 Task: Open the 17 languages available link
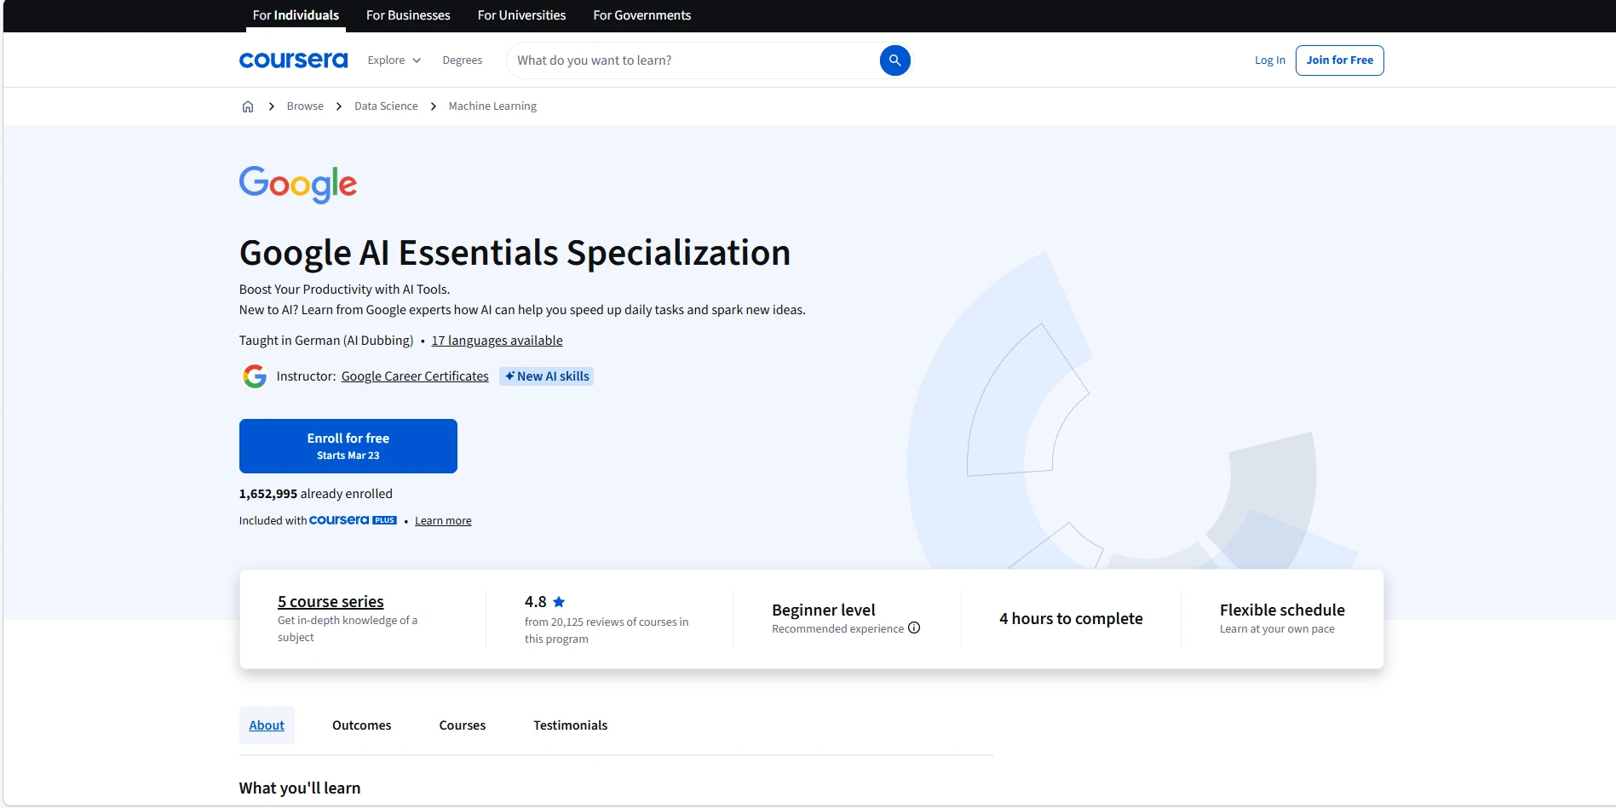(x=497, y=340)
